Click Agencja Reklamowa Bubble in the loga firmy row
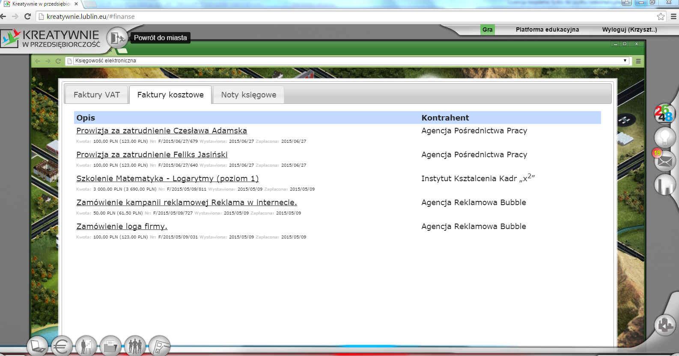679x356 pixels. (x=474, y=227)
